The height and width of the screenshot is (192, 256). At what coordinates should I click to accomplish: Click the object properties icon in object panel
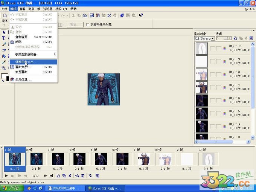coord(250,38)
